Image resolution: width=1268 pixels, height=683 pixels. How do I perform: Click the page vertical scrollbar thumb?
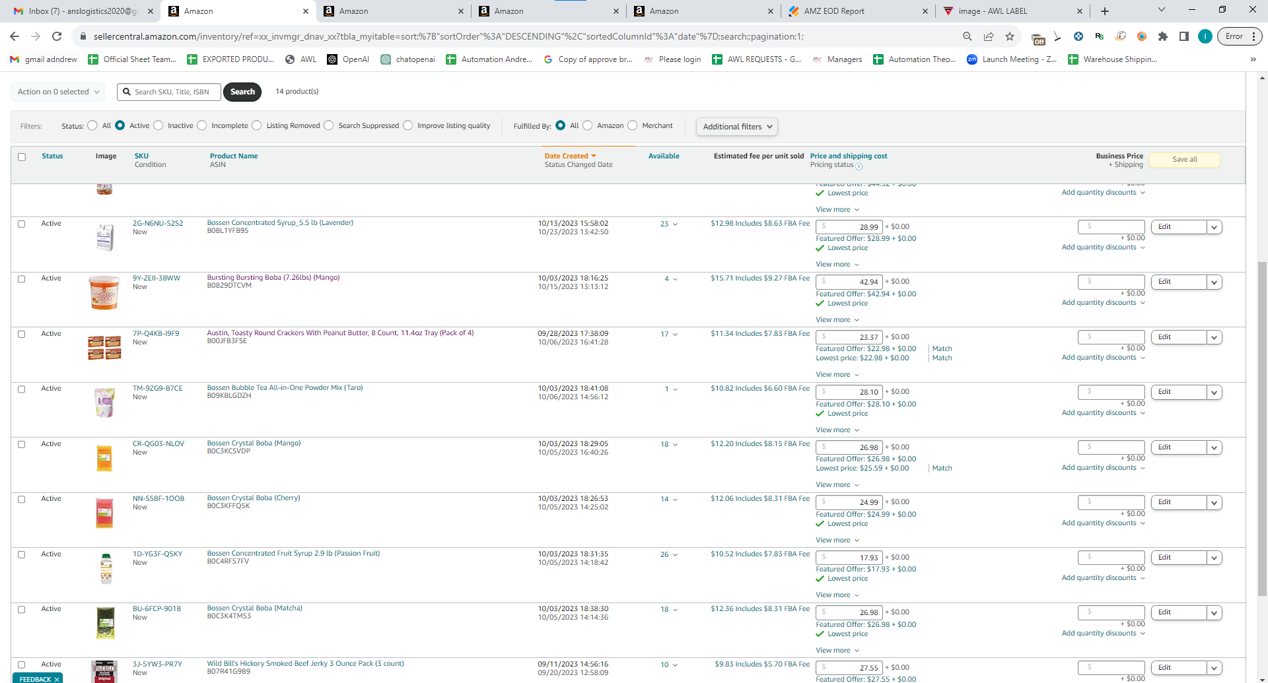[x=1262, y=429]
